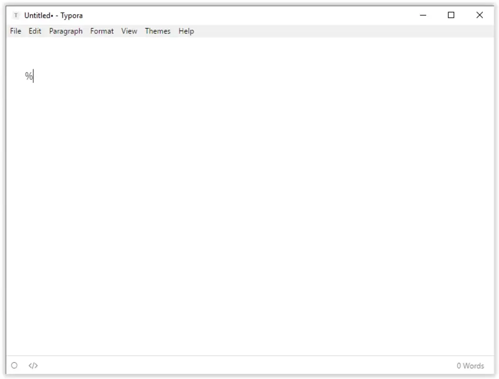Open the Edit menu
This screenshot has height=379, width=499.
click(x=34, y=31)
